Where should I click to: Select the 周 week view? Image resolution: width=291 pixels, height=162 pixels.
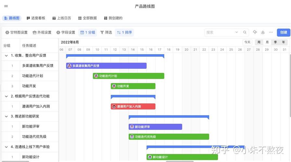click(259, 42)
